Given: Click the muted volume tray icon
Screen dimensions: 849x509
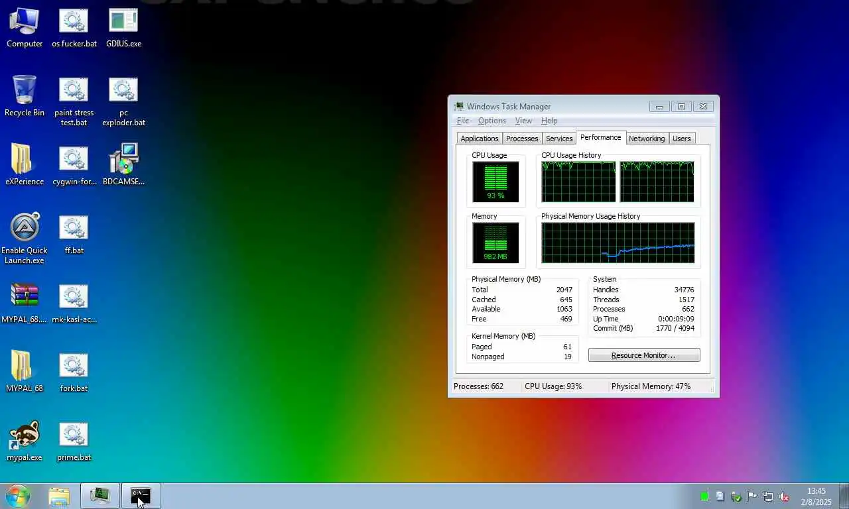Looking at the screenshot, I should pos(784,496).
